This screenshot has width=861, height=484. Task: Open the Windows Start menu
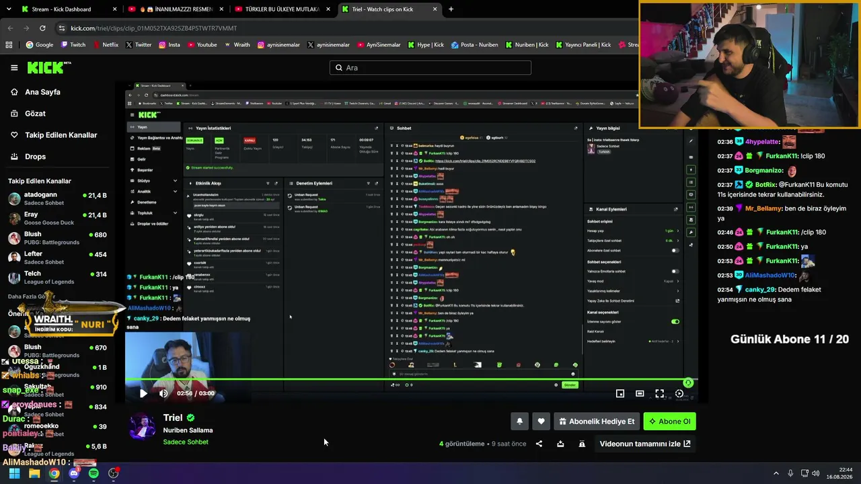tap(14, 473)
